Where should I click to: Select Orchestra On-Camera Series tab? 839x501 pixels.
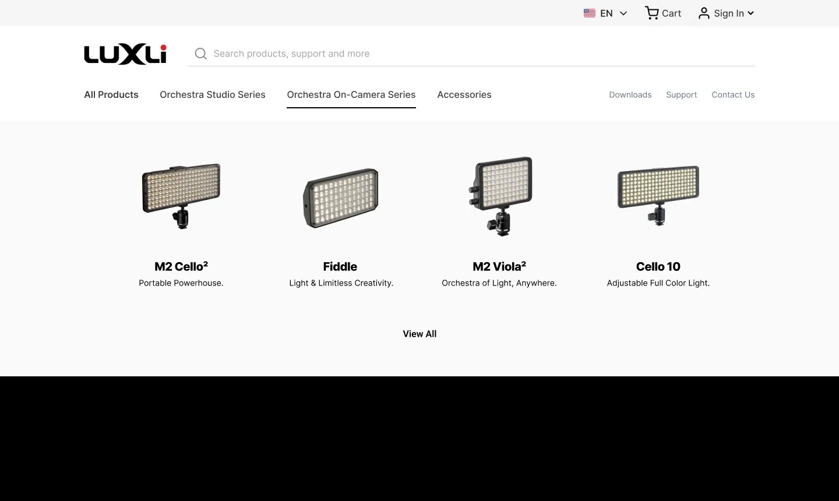click(351, 94)
